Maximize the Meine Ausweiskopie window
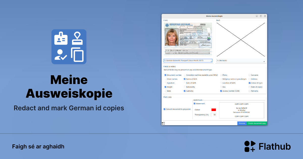Viewport: 303px width, 159px height. (x=261, y=16)
